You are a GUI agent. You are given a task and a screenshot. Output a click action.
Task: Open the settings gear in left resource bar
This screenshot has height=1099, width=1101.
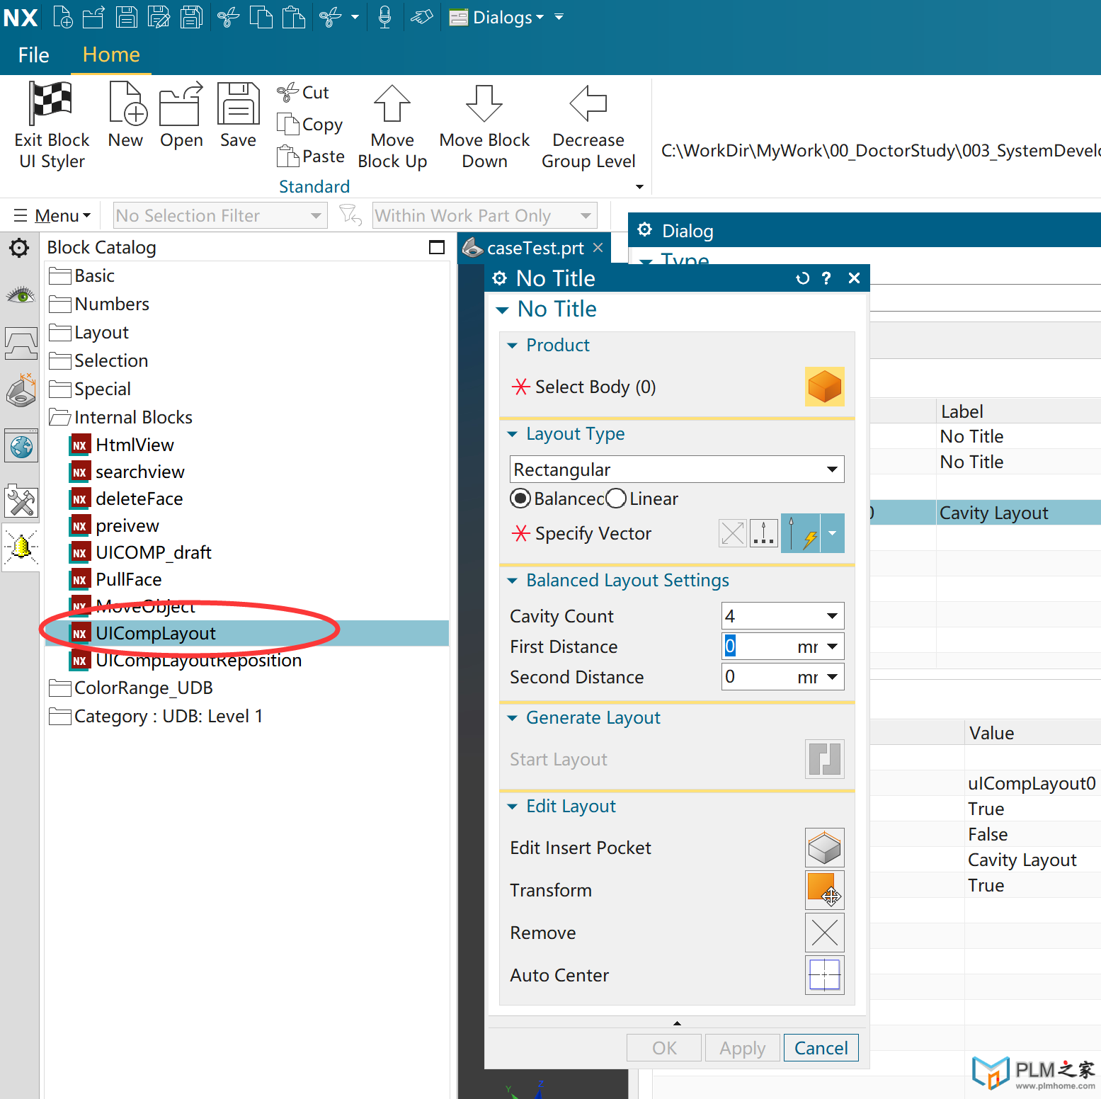point(19,248)
